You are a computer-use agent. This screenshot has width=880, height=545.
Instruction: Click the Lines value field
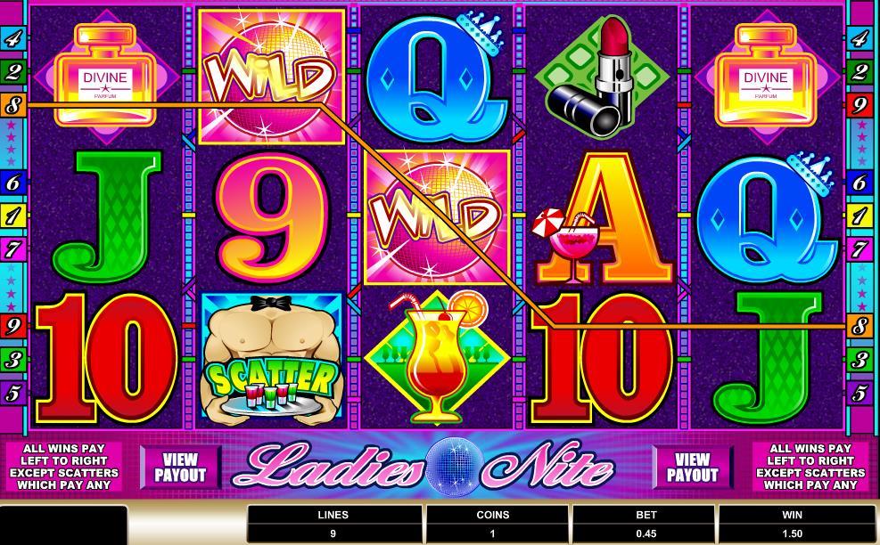pyautogui.click(x=333, y=533)
